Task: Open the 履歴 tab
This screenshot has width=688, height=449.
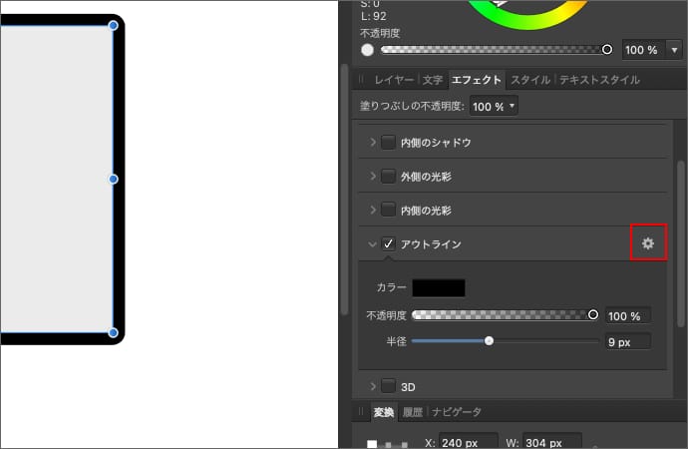Action: coord(412,412)
